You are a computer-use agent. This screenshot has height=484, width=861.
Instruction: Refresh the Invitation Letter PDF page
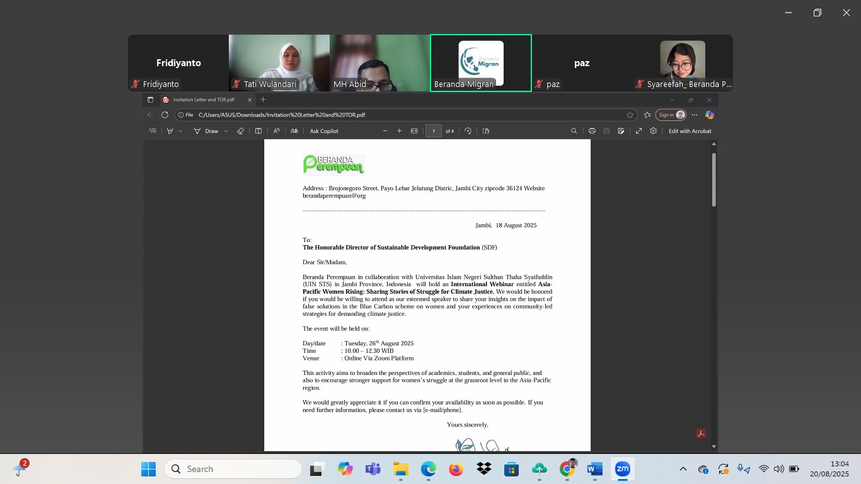165,115
